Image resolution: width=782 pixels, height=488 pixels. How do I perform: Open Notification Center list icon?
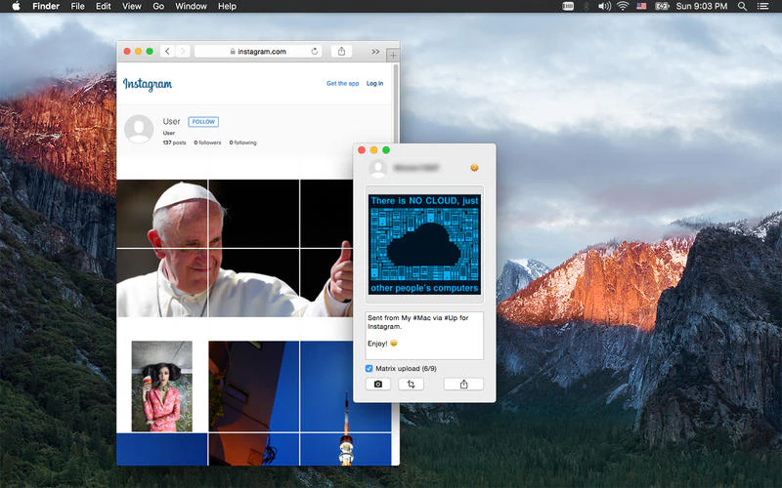762,6
